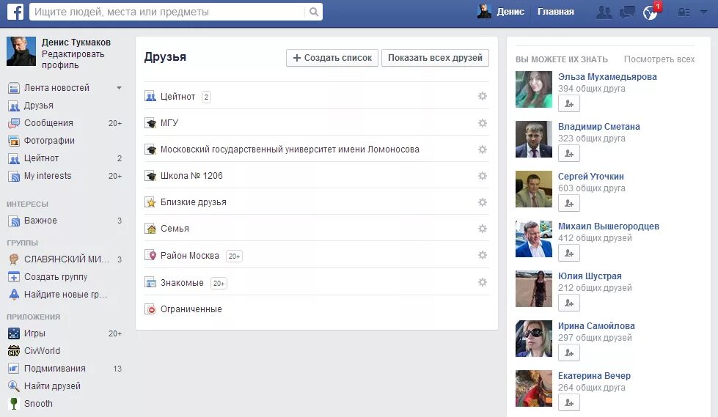Screen dimensions: 718x417
Task: Open gear settings for Цейтнот list
Action: pos(482,96)
